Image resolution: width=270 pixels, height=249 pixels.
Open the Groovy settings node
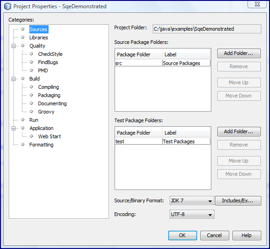[46, 112]
